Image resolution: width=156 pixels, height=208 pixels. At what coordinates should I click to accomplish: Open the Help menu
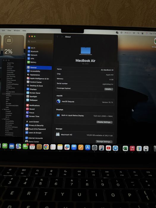[x=24, y=31]
